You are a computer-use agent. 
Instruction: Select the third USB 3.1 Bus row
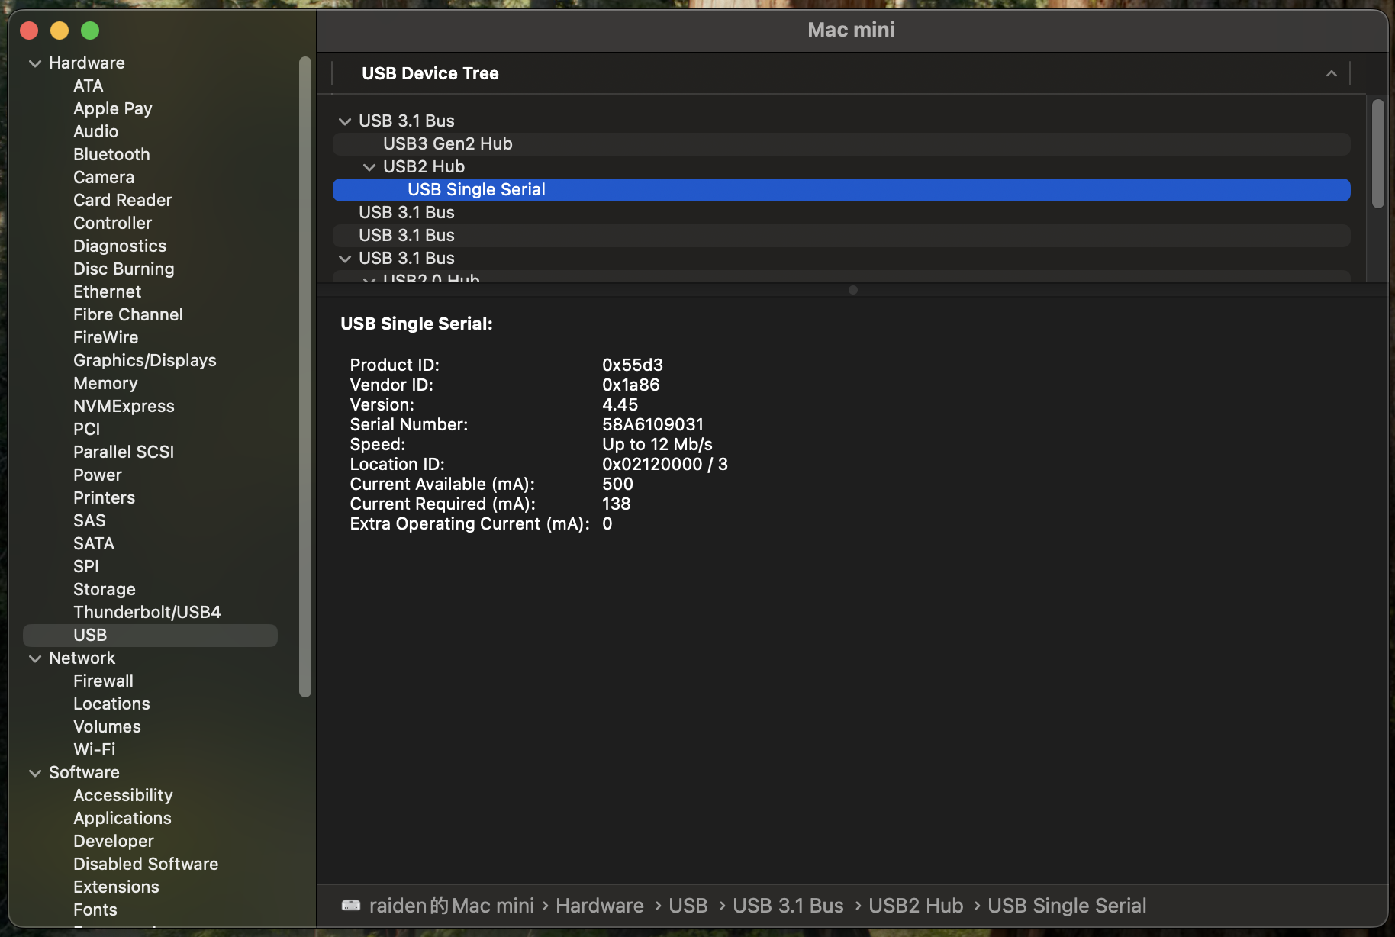click(842, 236)
